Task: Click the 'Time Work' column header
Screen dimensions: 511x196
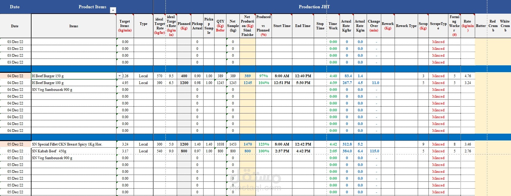Action: point(333,26)
